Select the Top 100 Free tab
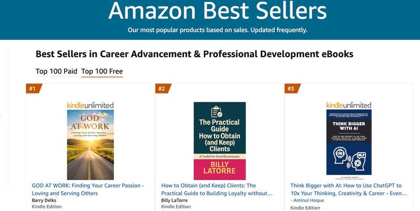Image resolution: width=420 pixels, height=211 pixels. [x=102, y=71]
